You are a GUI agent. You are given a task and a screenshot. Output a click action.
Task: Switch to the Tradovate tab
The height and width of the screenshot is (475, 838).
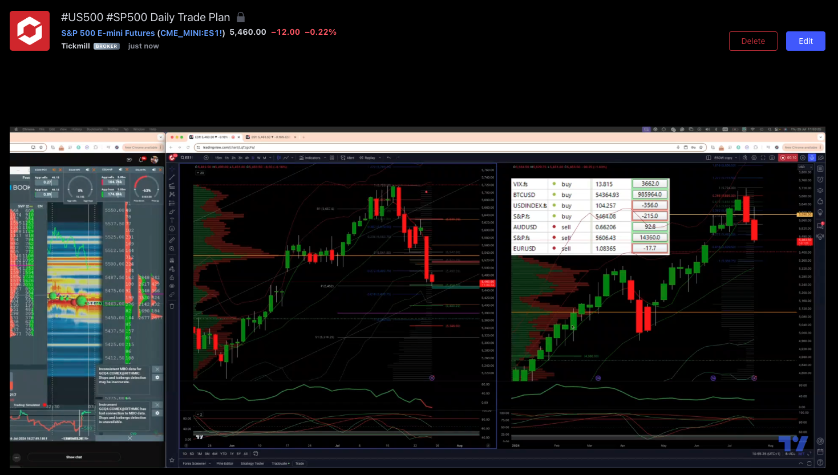pos(280,464)
